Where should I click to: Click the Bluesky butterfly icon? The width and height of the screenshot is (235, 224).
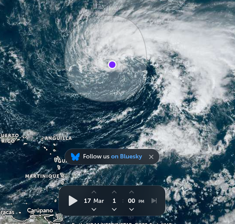click(x=75, y=157)
